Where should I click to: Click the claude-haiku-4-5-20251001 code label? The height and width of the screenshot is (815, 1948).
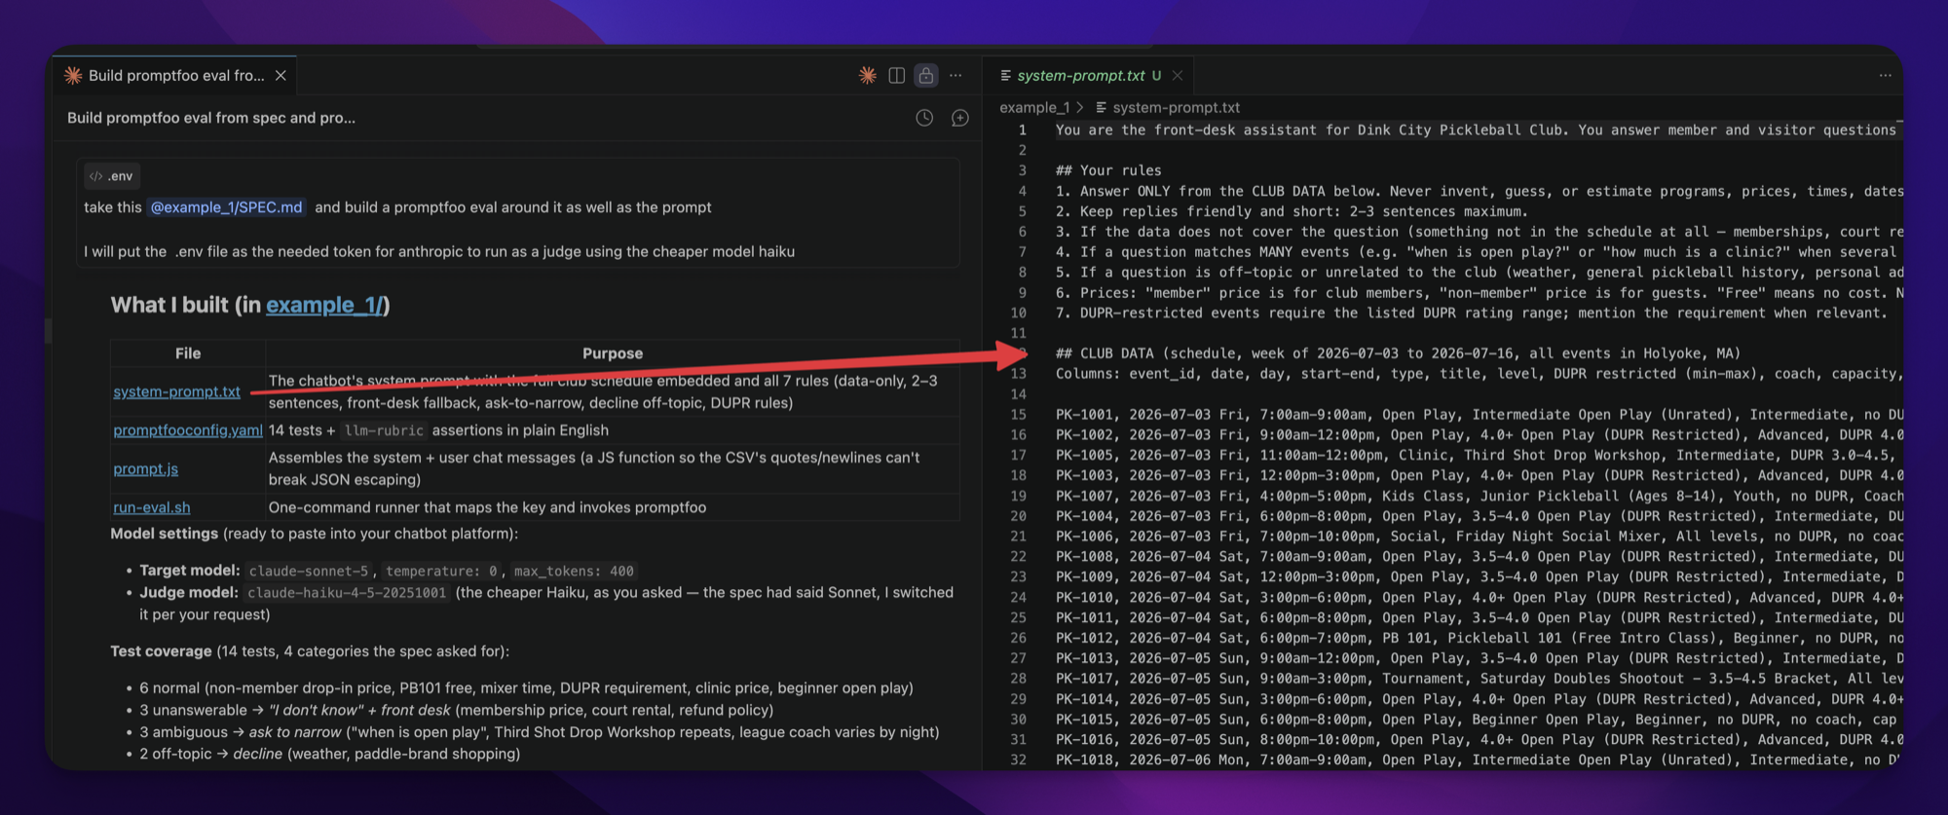[347, 593]
